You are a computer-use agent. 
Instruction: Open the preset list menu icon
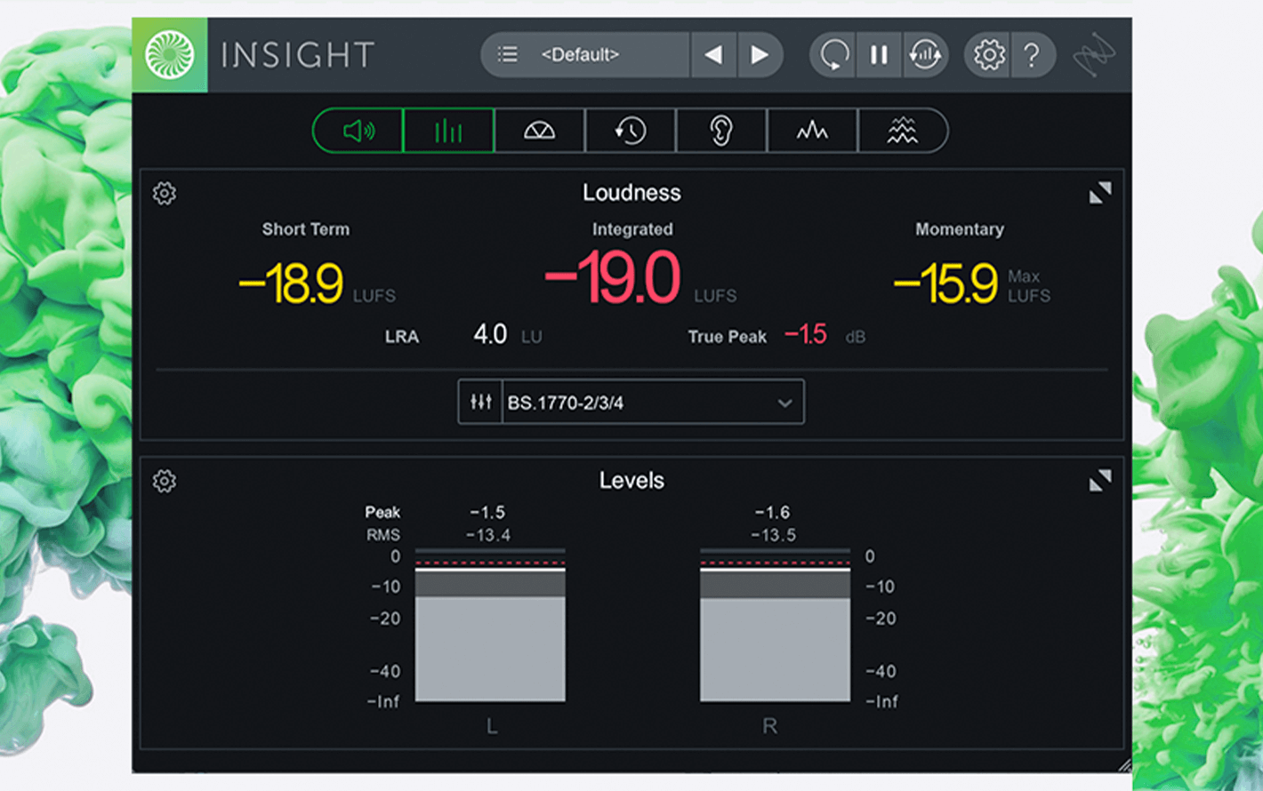coord(508,55)
